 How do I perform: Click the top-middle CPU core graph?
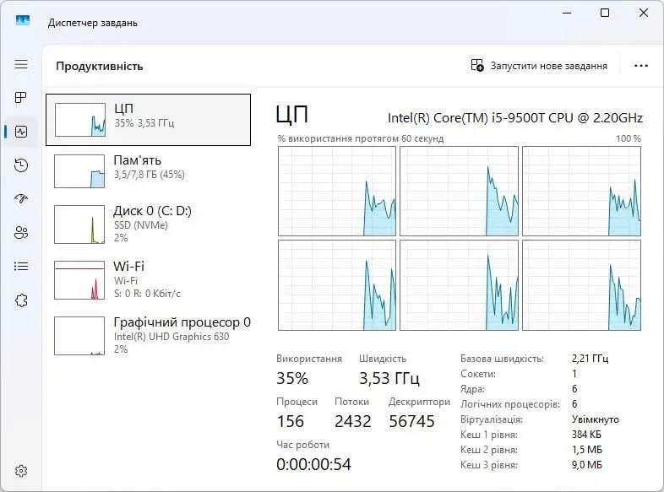(459, 192)
